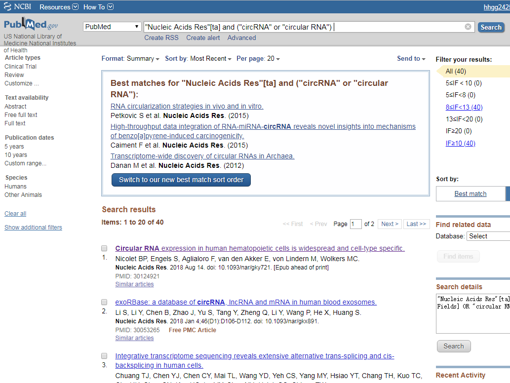Open the Advanced search link
510x383 pixels.
241,38
